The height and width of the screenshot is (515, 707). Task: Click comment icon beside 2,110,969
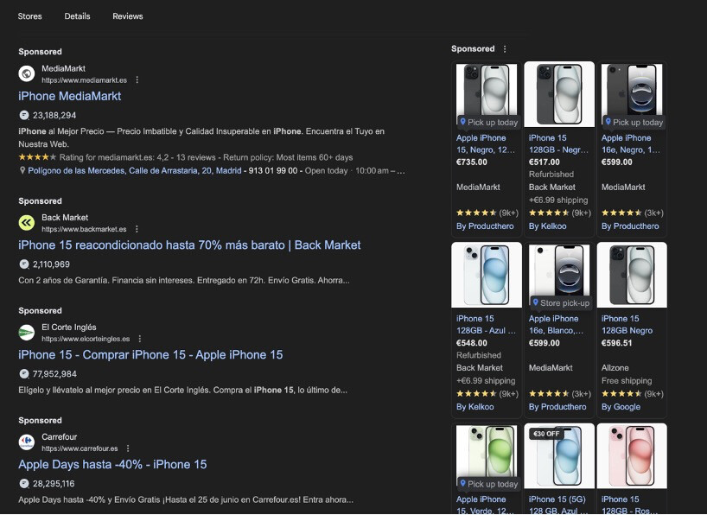(24, 264)
